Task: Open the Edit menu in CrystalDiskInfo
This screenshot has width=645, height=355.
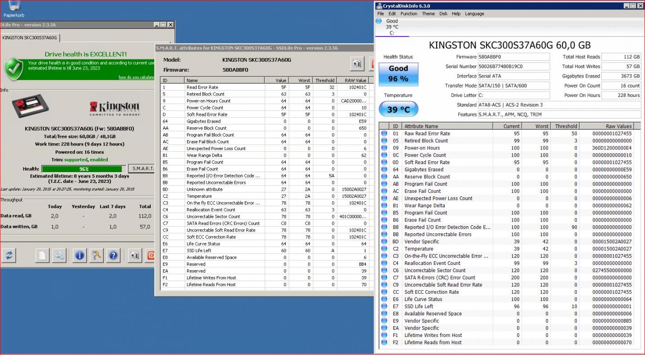Action: coord(392,14)
